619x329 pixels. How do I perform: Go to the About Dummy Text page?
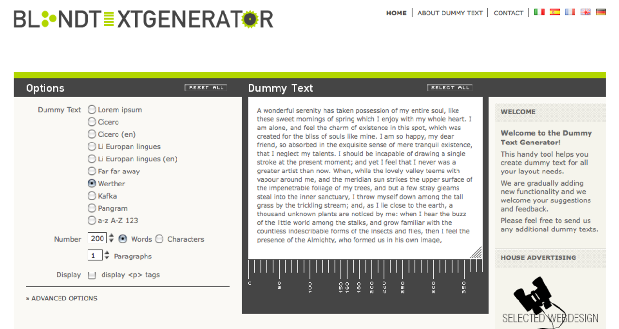[450, 14]
